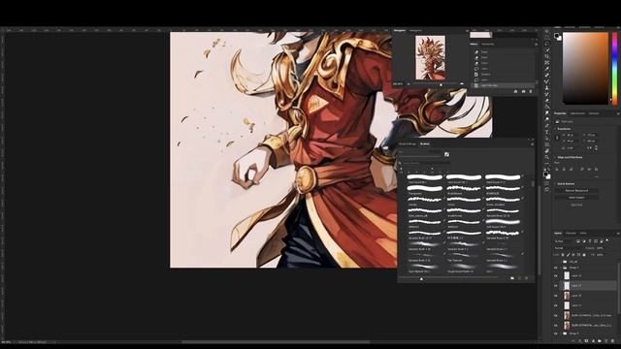The width and height of the screenshot is (621, 349).
Task: Lock all layer attributes with padlock
Action: point(584,255)
